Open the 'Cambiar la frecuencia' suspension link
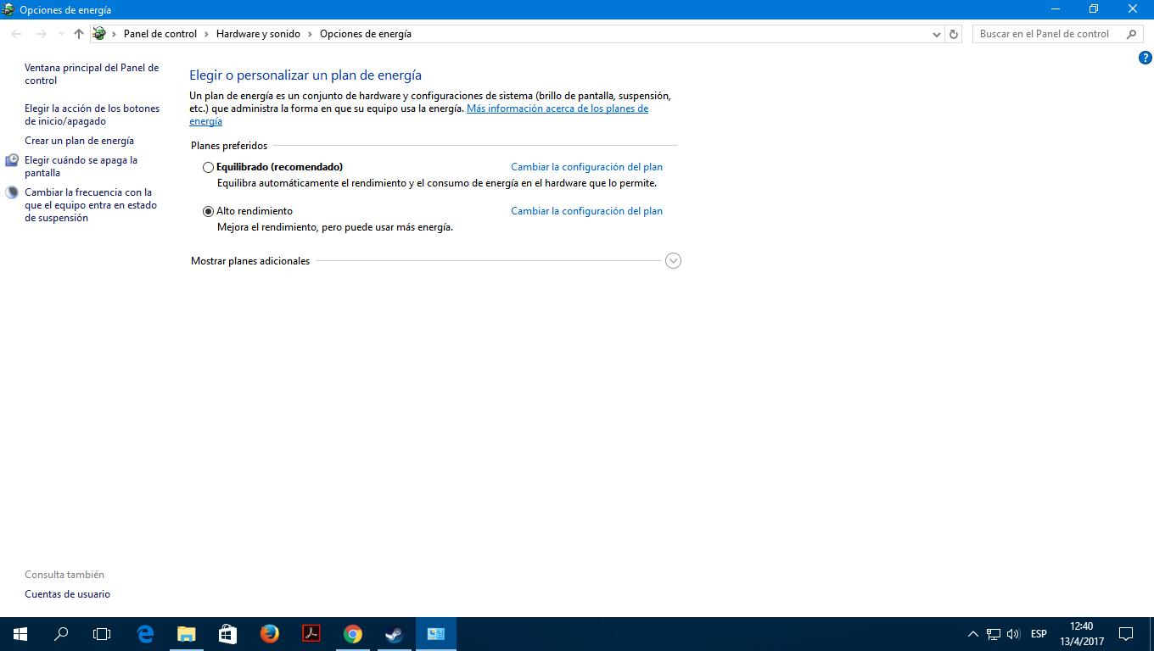This screenshot has width=1154, height=651. 91,205
